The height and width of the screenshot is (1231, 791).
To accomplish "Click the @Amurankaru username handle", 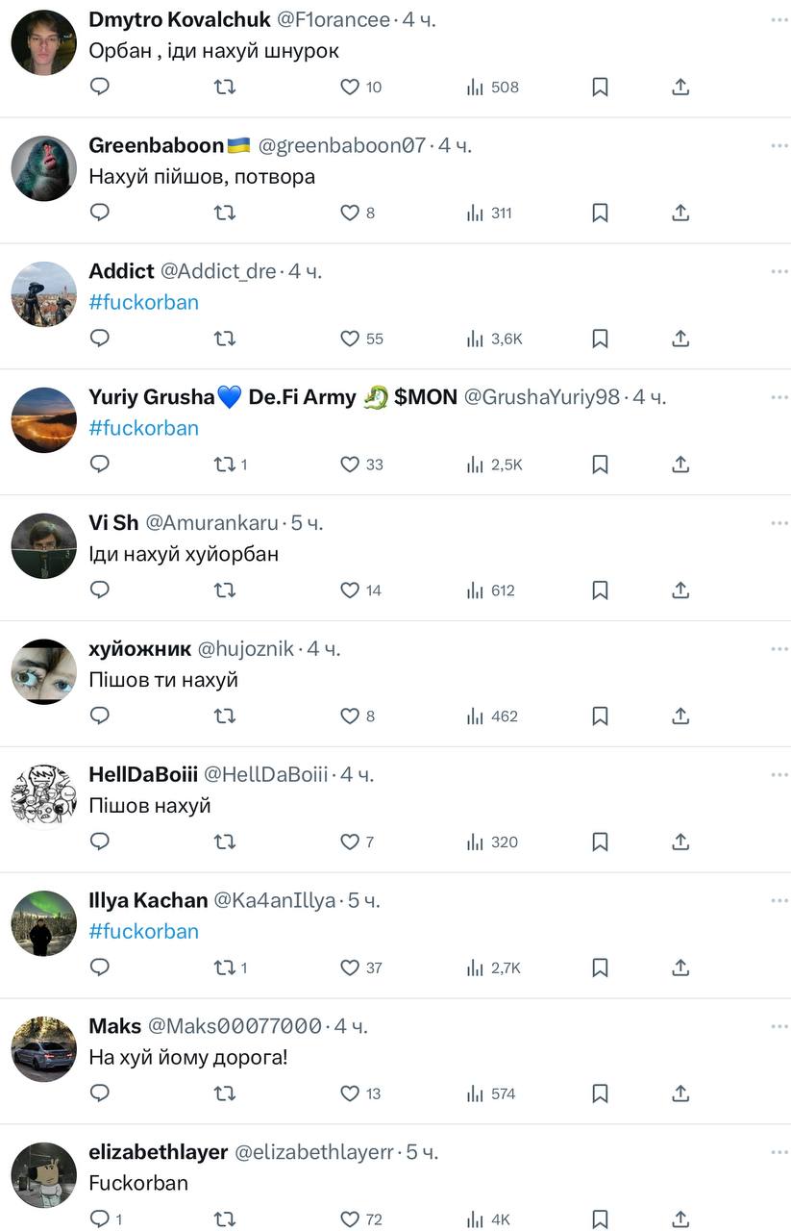I will 211,523.
